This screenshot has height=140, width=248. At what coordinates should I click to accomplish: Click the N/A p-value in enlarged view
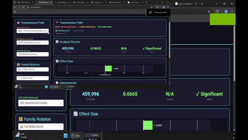pos(170,94)
